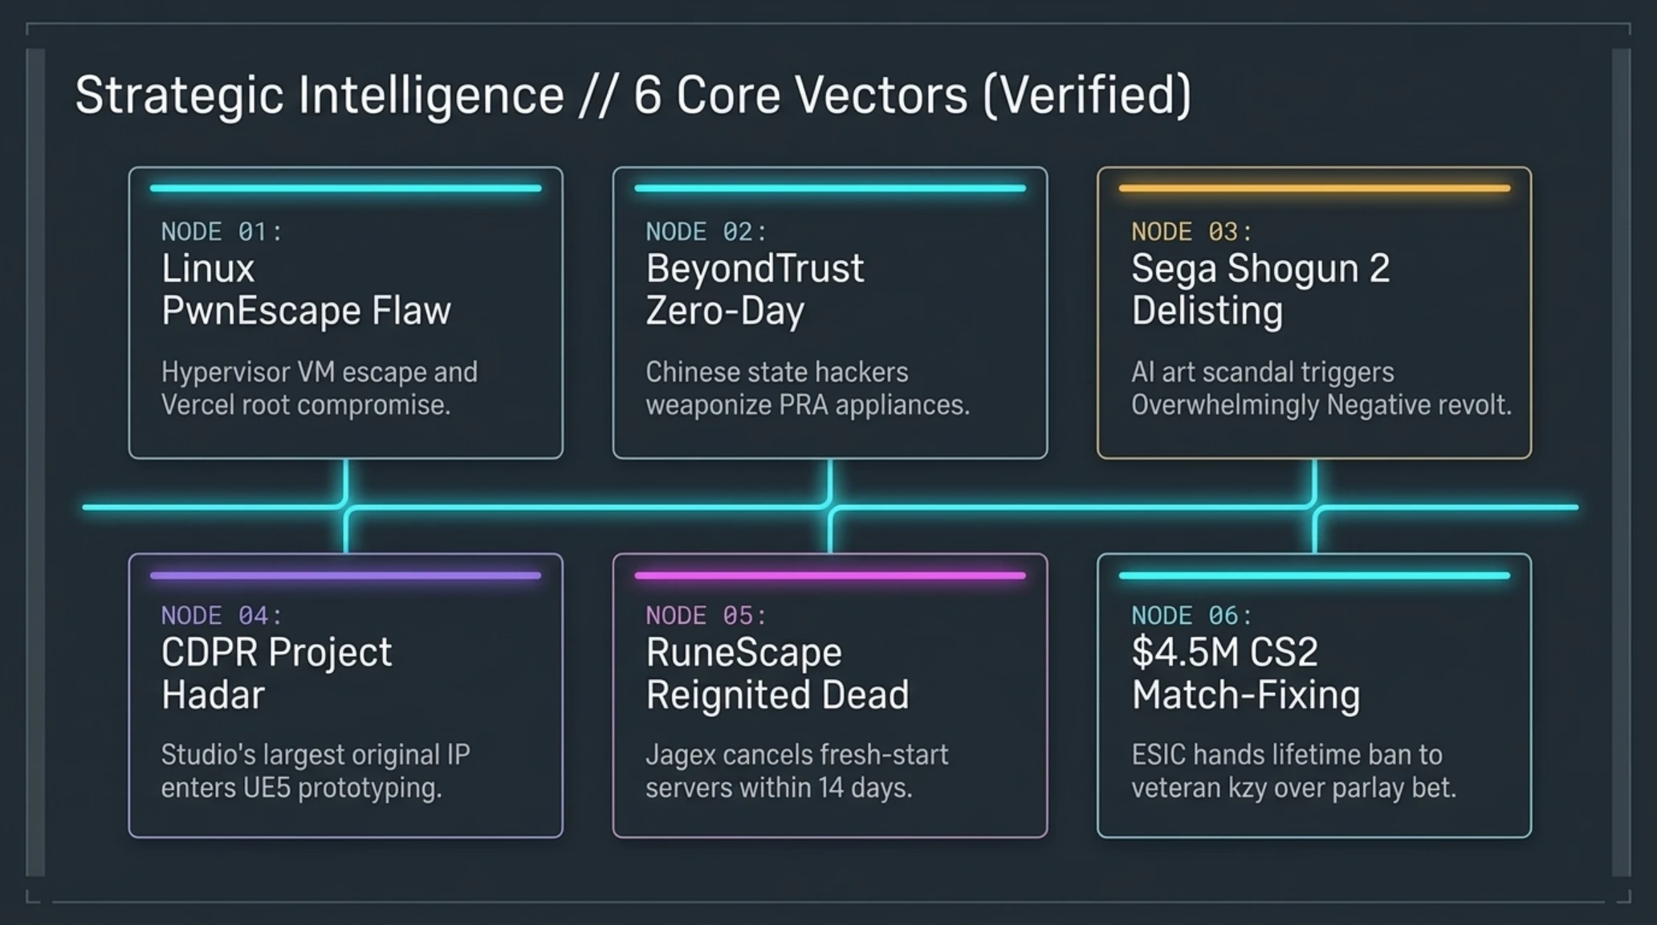Select the Linux PwnEscape Flaw card title
The width and height of the screenshot is (1657, 925).
tap(306, 289)
